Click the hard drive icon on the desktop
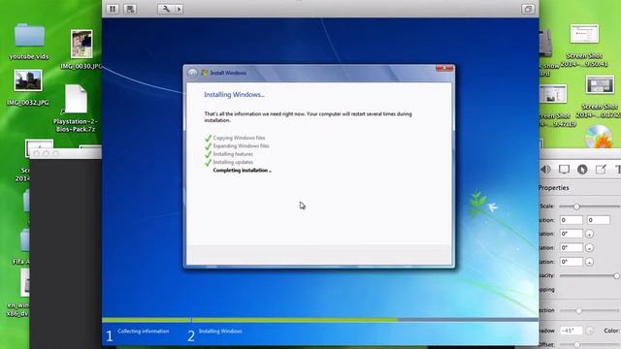The height and width of the screenshot is (349, 621). pos(545,44)
